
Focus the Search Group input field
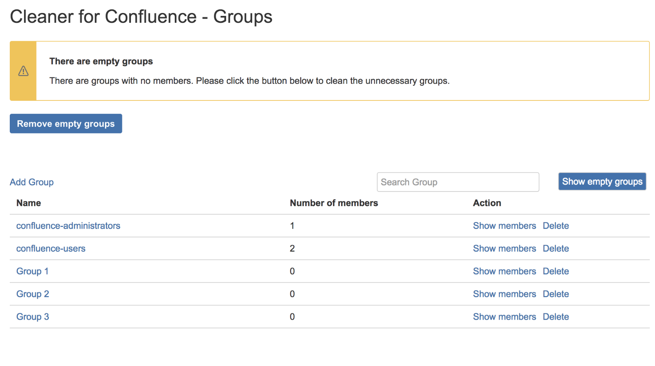pyautogui.click(x=458, y=182)
